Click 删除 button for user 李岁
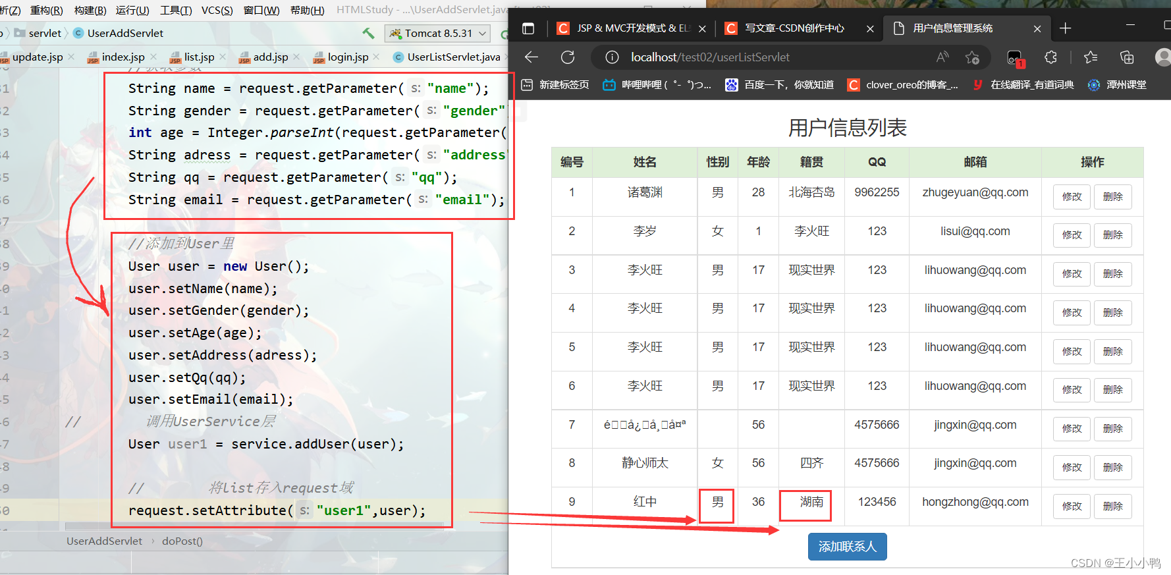The height and width of the screenshot is (575, 1171). tap(1112, 235)
